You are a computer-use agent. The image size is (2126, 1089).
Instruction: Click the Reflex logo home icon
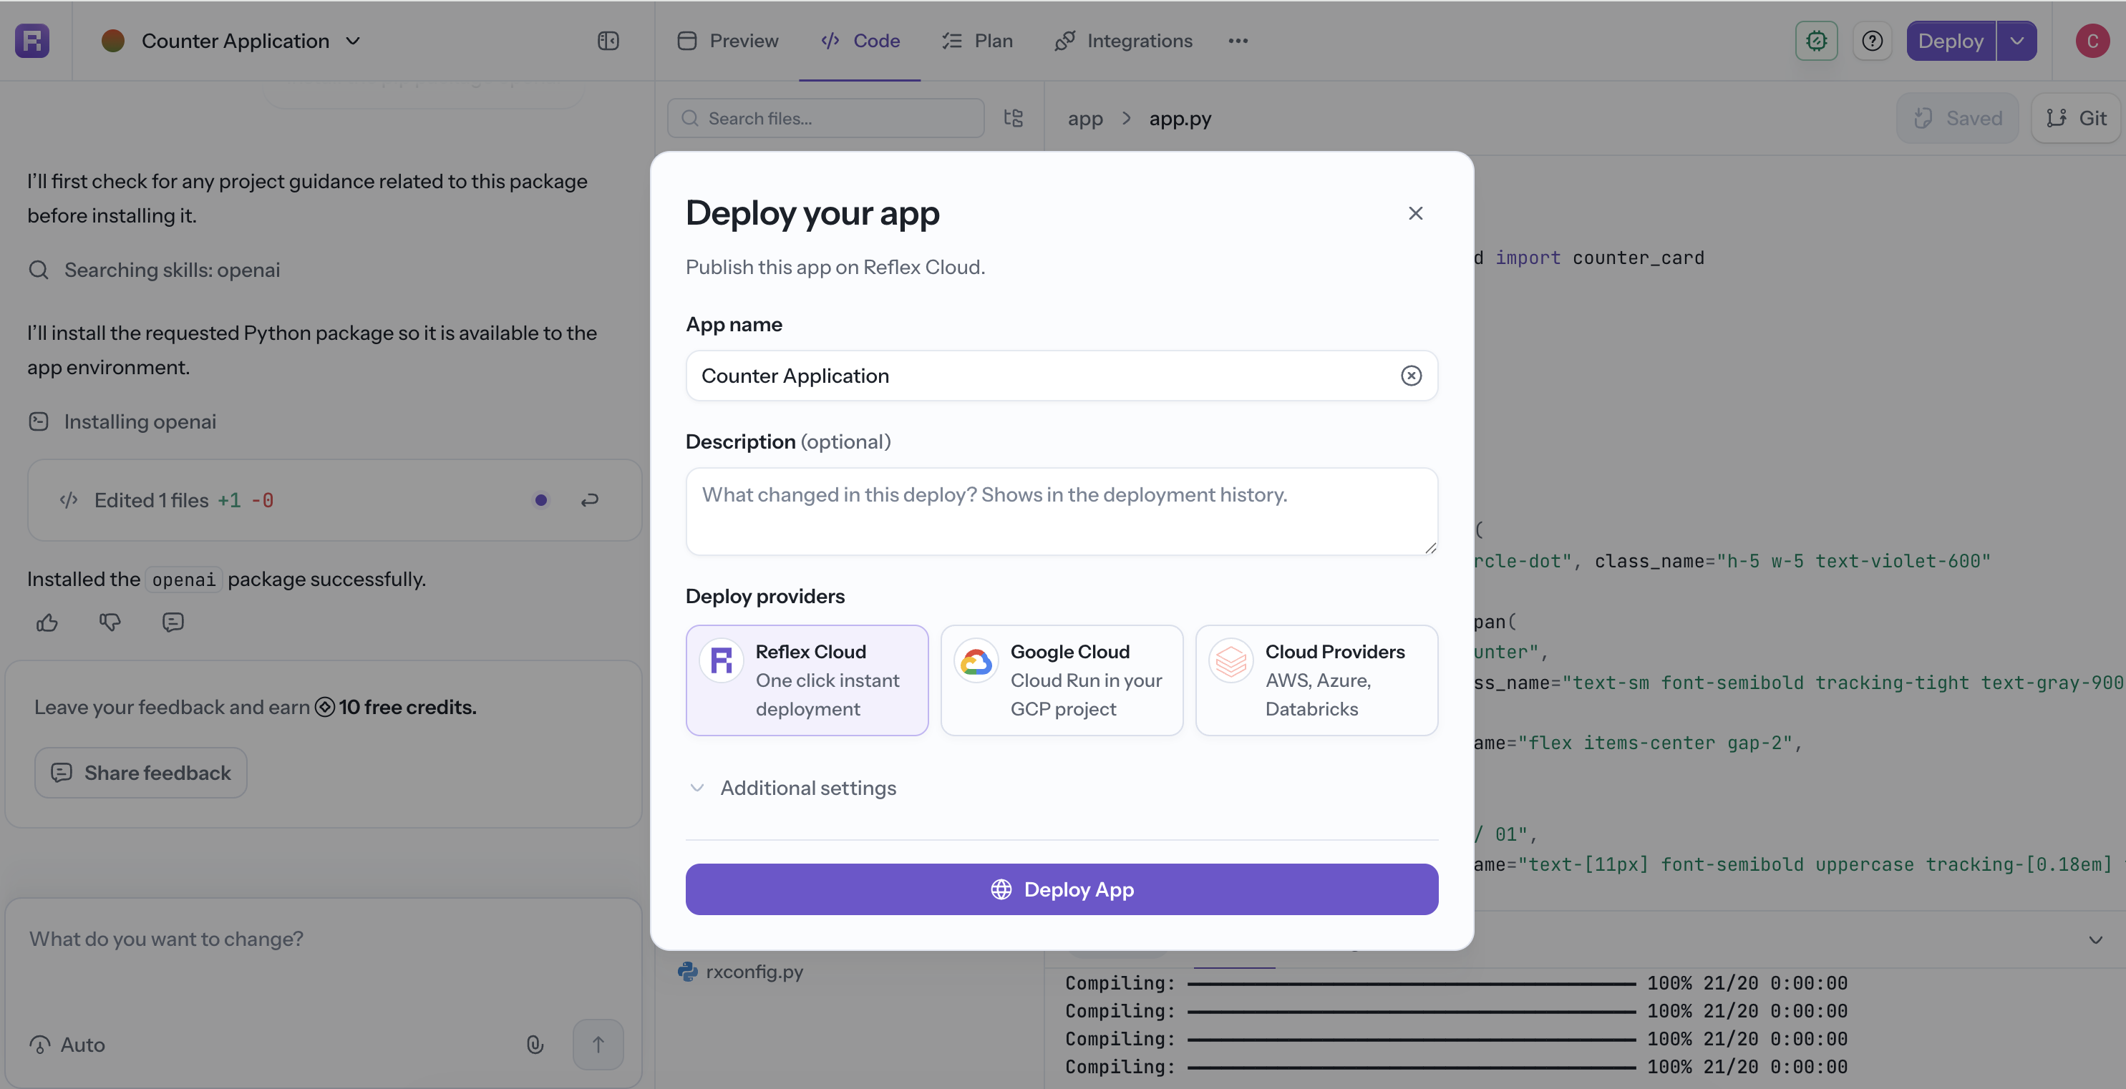click(32, 40)
